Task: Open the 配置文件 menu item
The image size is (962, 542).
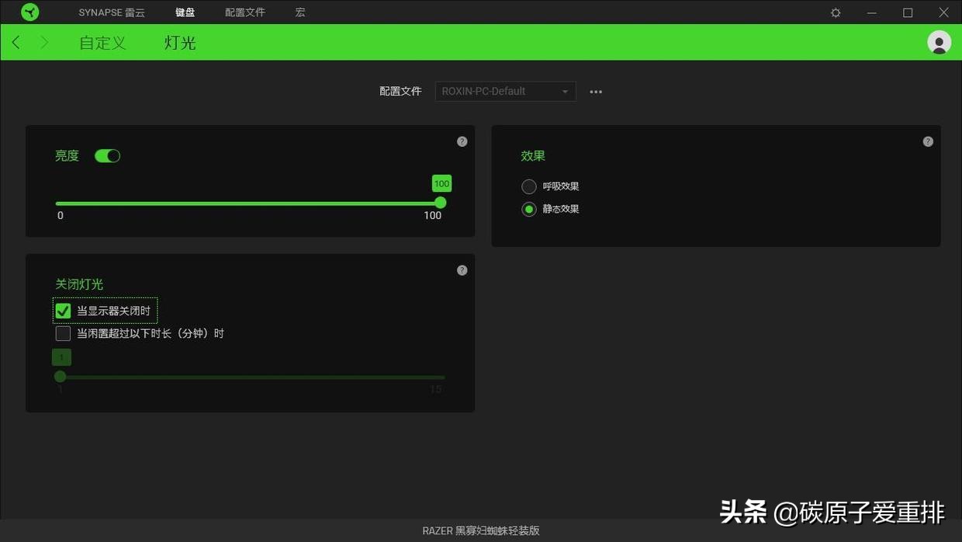Action: [x=244, y=12]
